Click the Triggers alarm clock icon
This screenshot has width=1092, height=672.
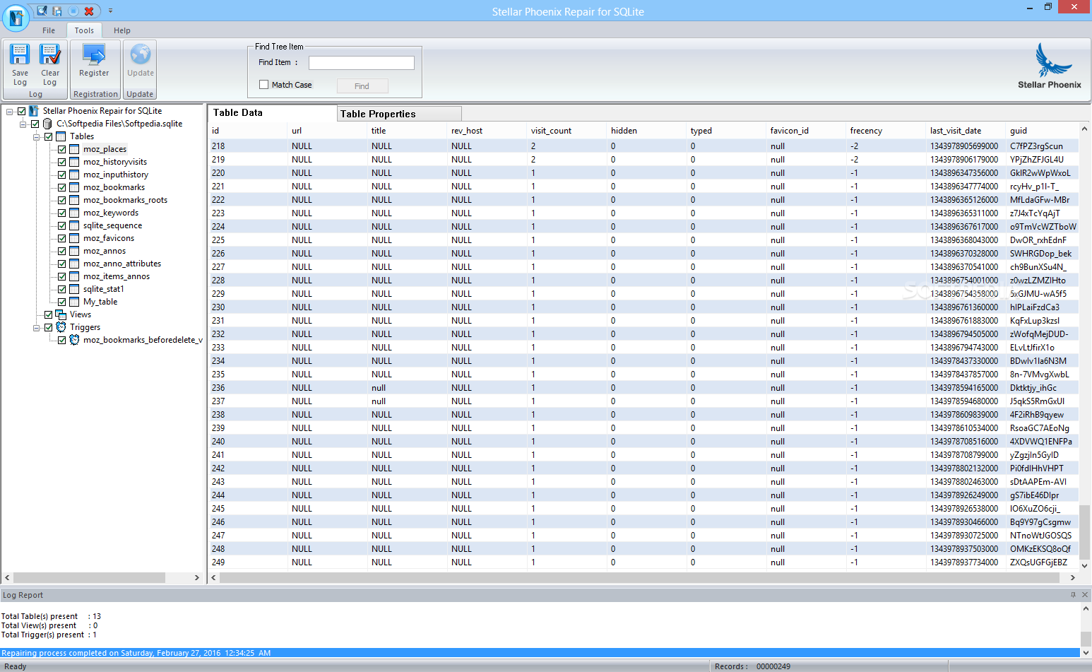click(x=61, y=327)
